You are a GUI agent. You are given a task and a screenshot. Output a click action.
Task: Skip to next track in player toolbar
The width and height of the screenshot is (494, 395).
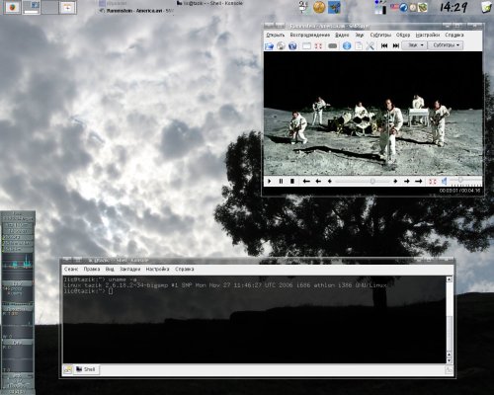[x=396, y=45]
